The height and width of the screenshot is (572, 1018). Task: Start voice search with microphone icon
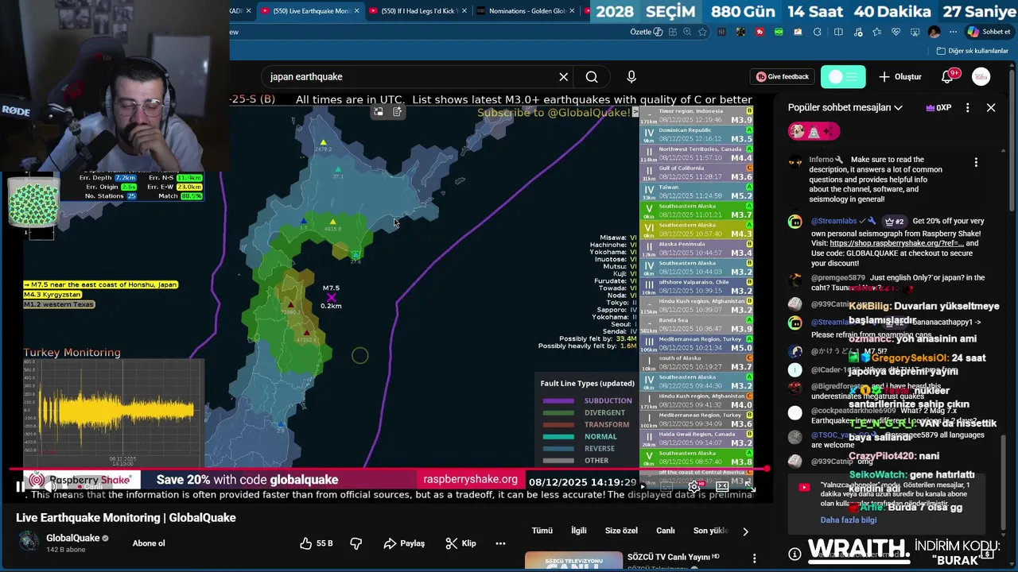tap(631, 77)
